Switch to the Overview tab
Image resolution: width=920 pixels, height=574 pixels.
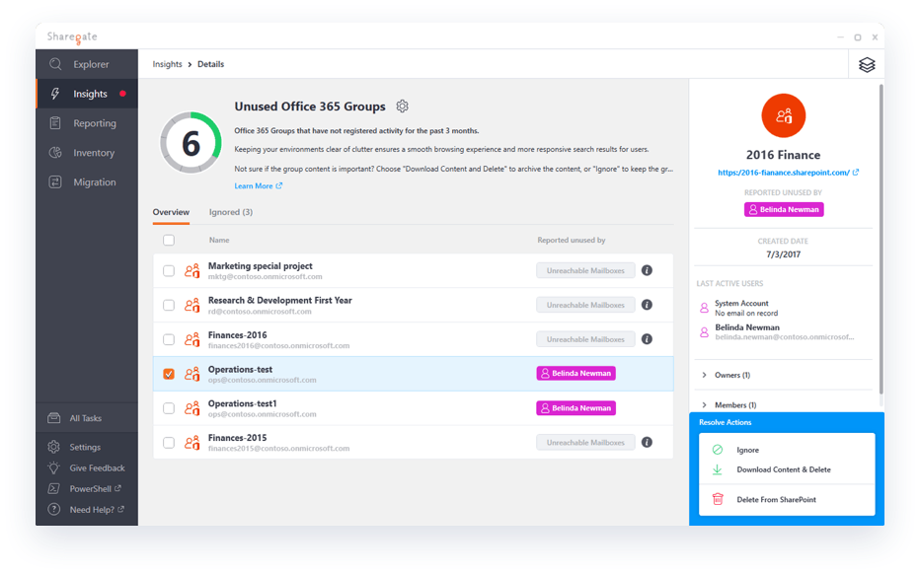click(171, 212)
